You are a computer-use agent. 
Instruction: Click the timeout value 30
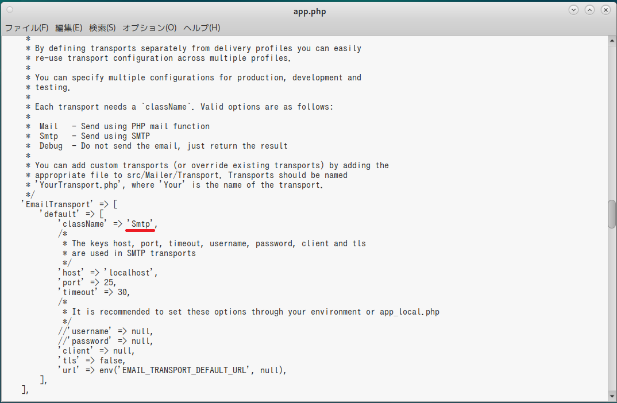pyautogui.click(x=122, y=292)
